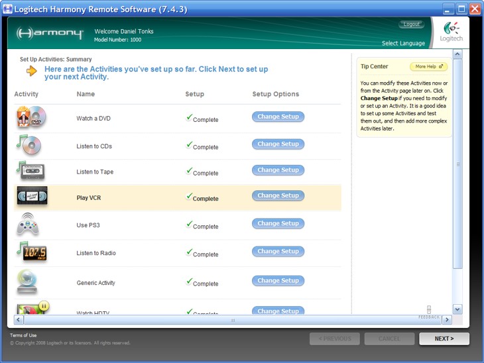Click 'Welcome Daniel Tonks' text
Image resolution: width=484 pixels, height=363 pixels.
124,31
